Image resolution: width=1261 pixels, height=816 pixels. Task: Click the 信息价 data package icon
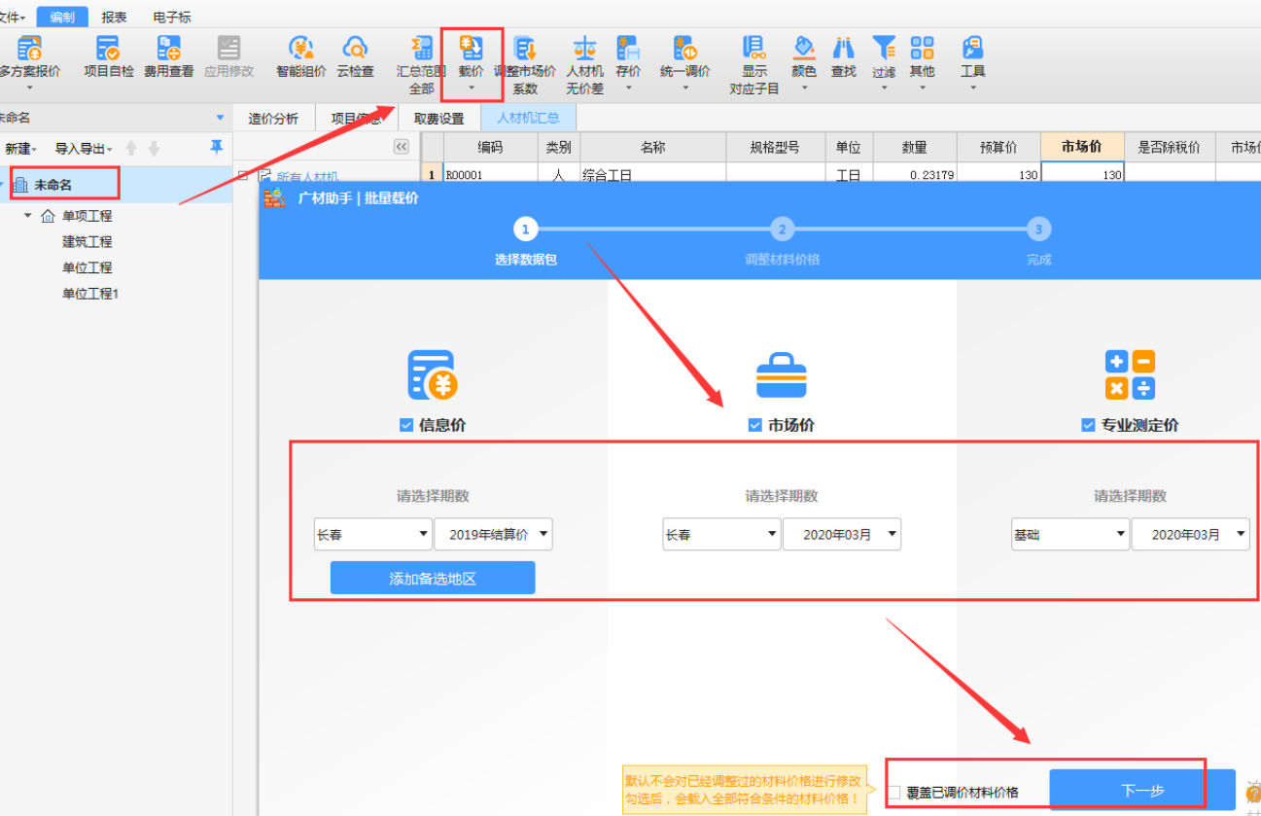coord(433,374)
